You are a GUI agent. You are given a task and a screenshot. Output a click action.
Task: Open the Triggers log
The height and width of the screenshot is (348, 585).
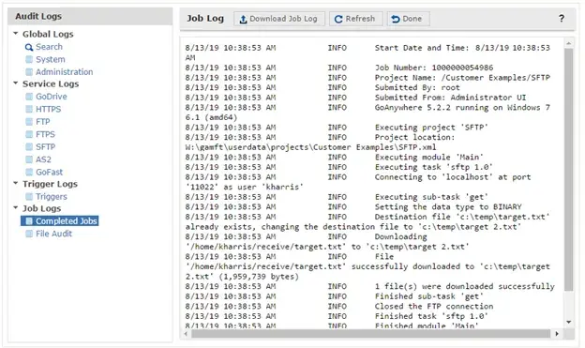[52, 196]
